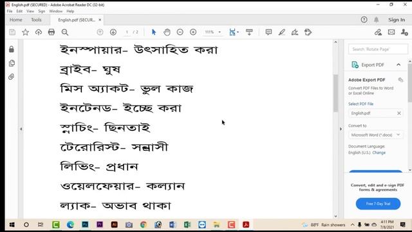Open Microsoft Edge from the taskbar
This screenshot has height=232, width=412.
[70, 225]
